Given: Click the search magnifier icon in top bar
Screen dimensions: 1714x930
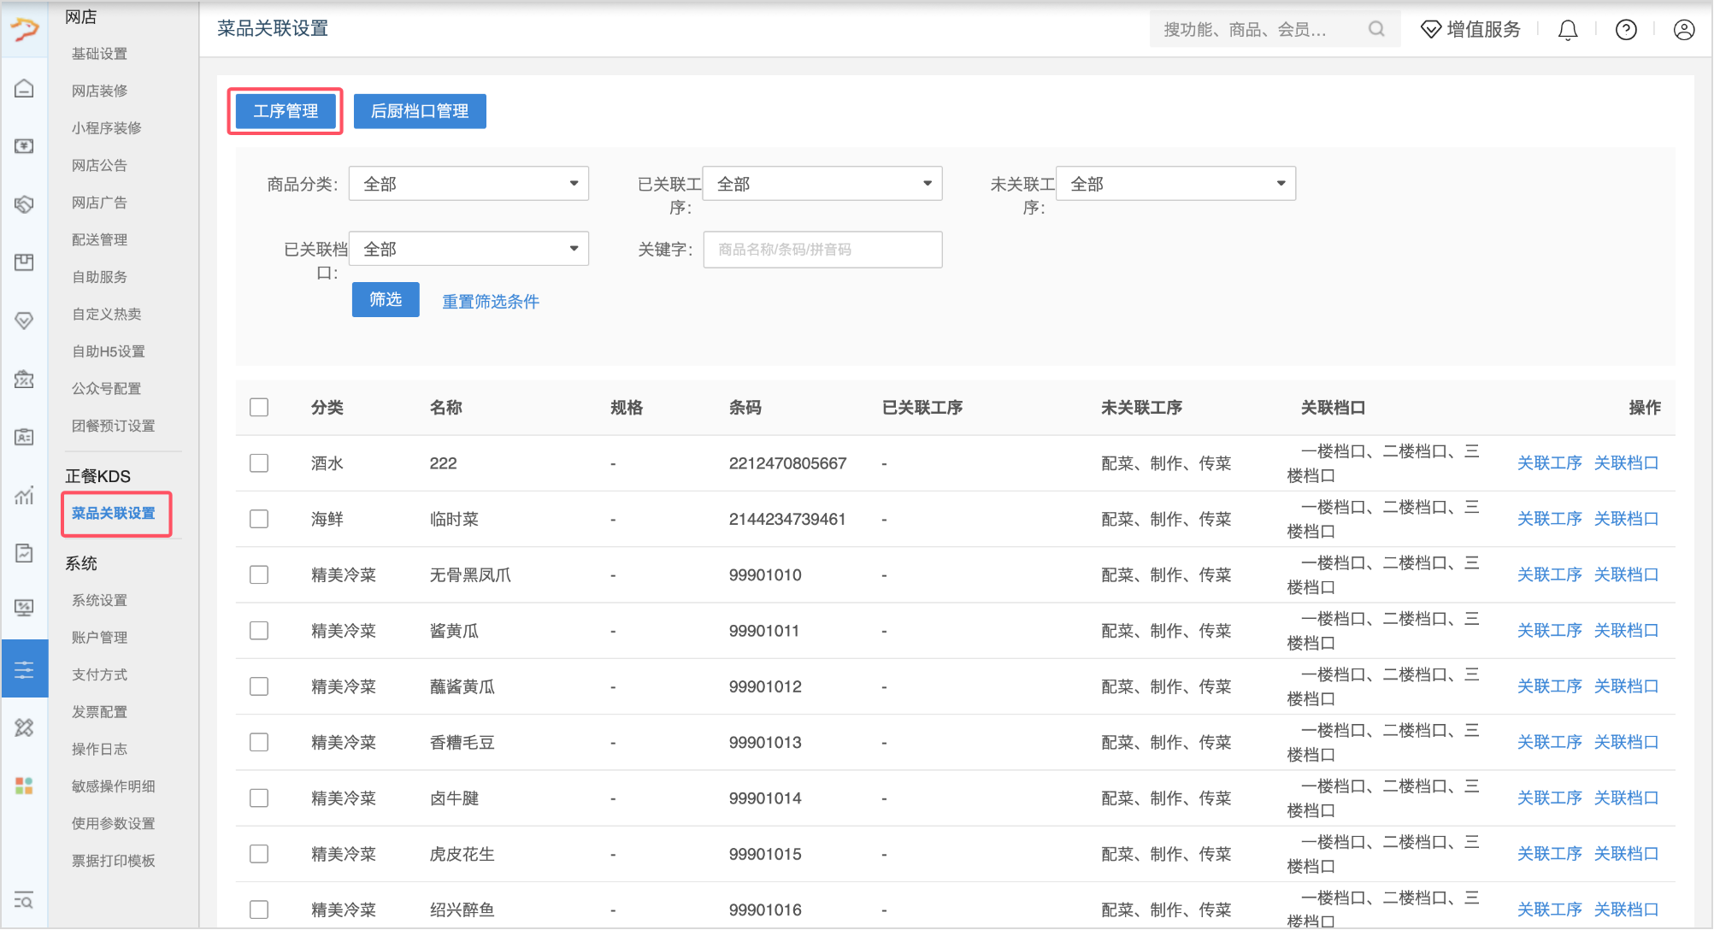Looking at the screenshot, I should [x=1376, y=29].
